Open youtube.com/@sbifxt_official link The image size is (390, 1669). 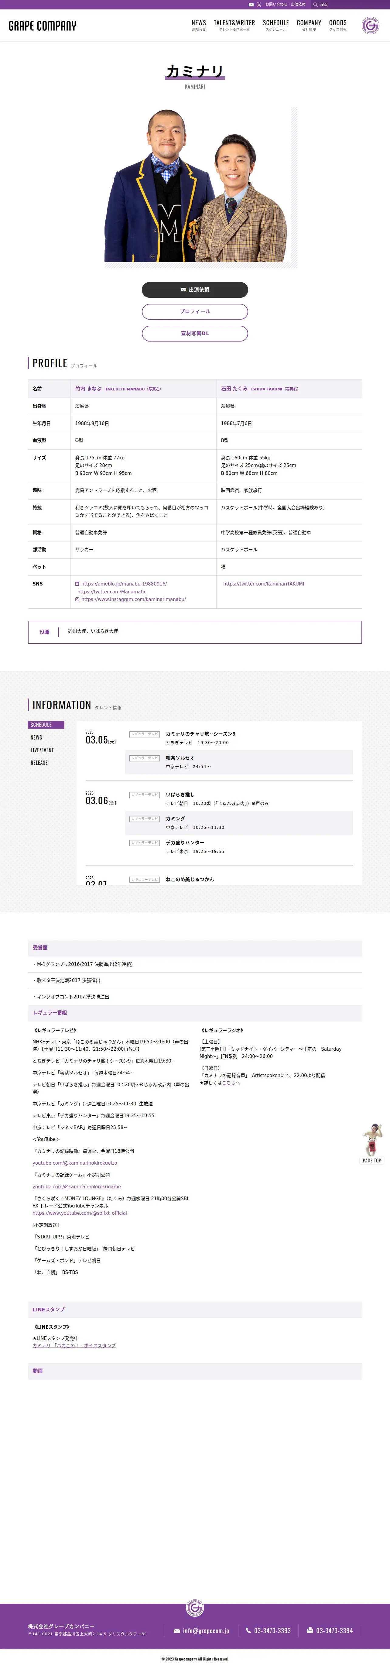click(x=80, y=1213)
